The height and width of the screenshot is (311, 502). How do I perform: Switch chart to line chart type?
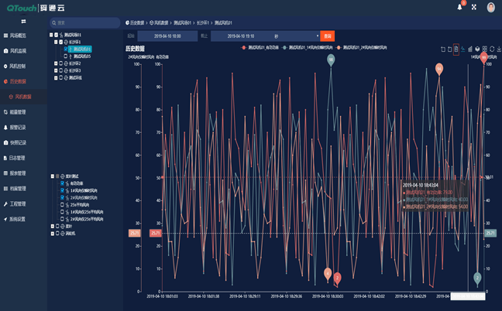(x=462, y=49)
